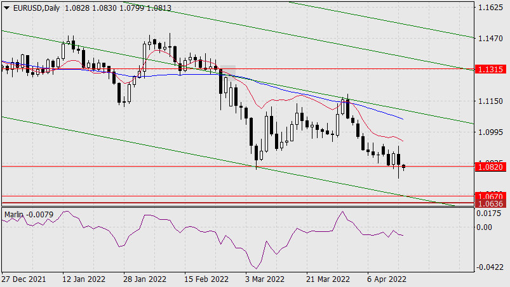Select the 1.0636 dark red price label
This screenshot has width=510, height=287.
491,203
